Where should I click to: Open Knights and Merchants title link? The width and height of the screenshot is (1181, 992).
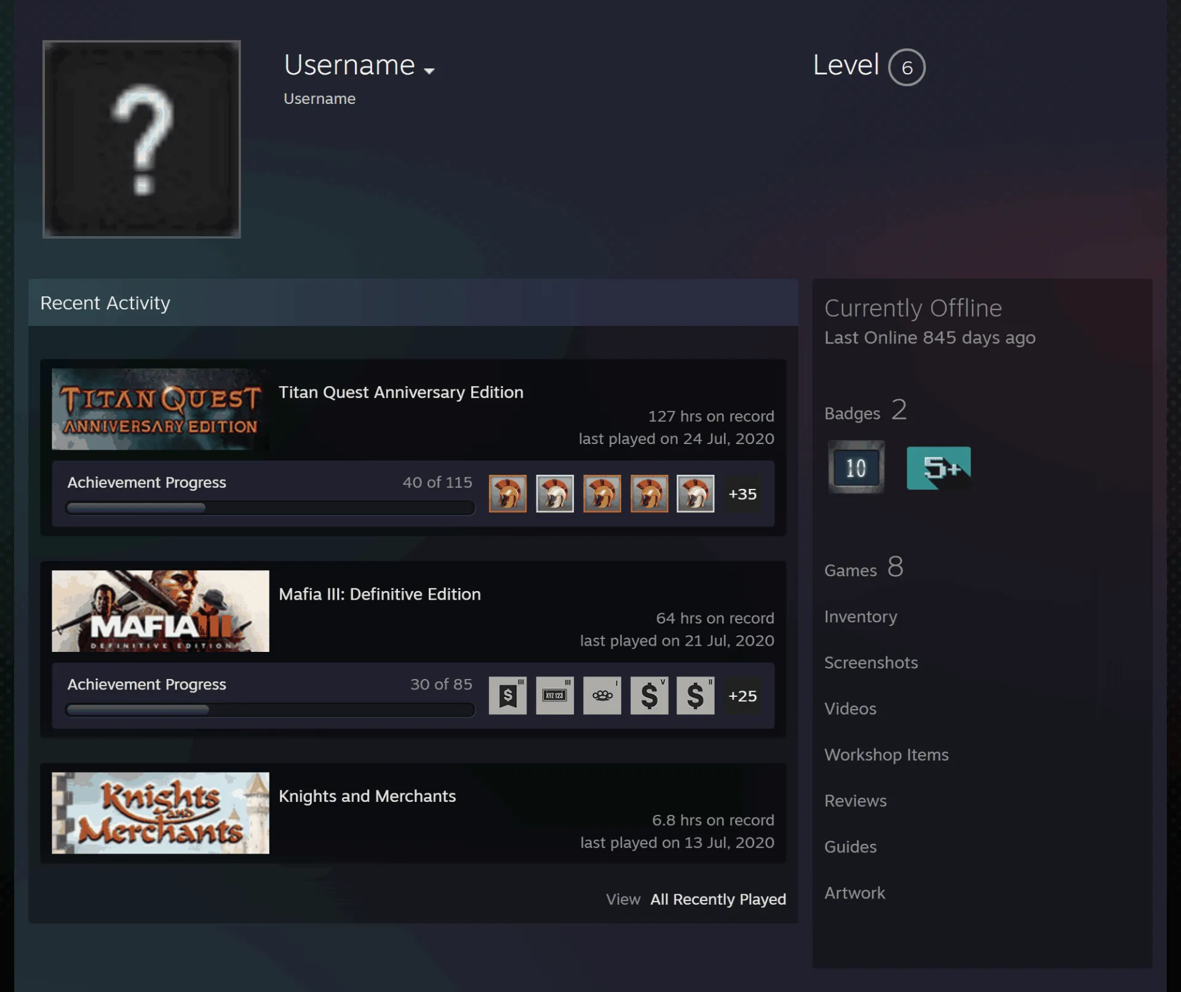[367, 796]
